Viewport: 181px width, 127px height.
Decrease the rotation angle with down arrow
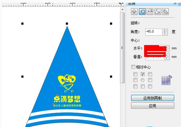pyautogui.click(x=165, y=34)
